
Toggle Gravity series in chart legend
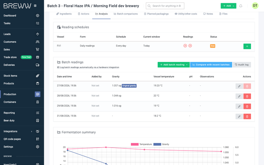pyautogui.click(x=161, y=144)
